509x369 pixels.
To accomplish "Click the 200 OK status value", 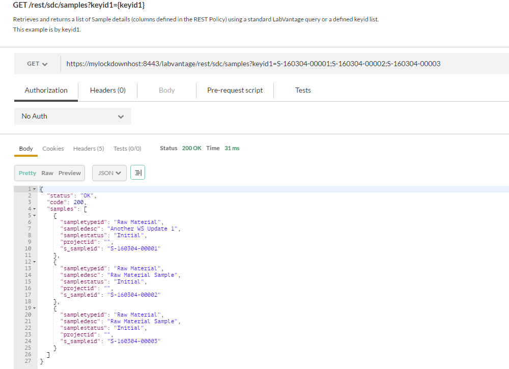I will click(191, 148).
